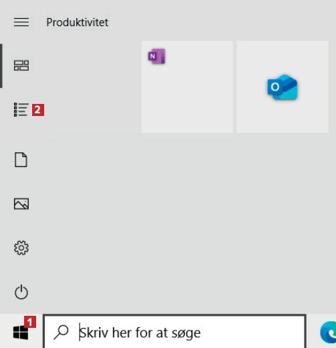
Task: Open the Power options icon
Action: pyautogui.click(x=21, y=292)
